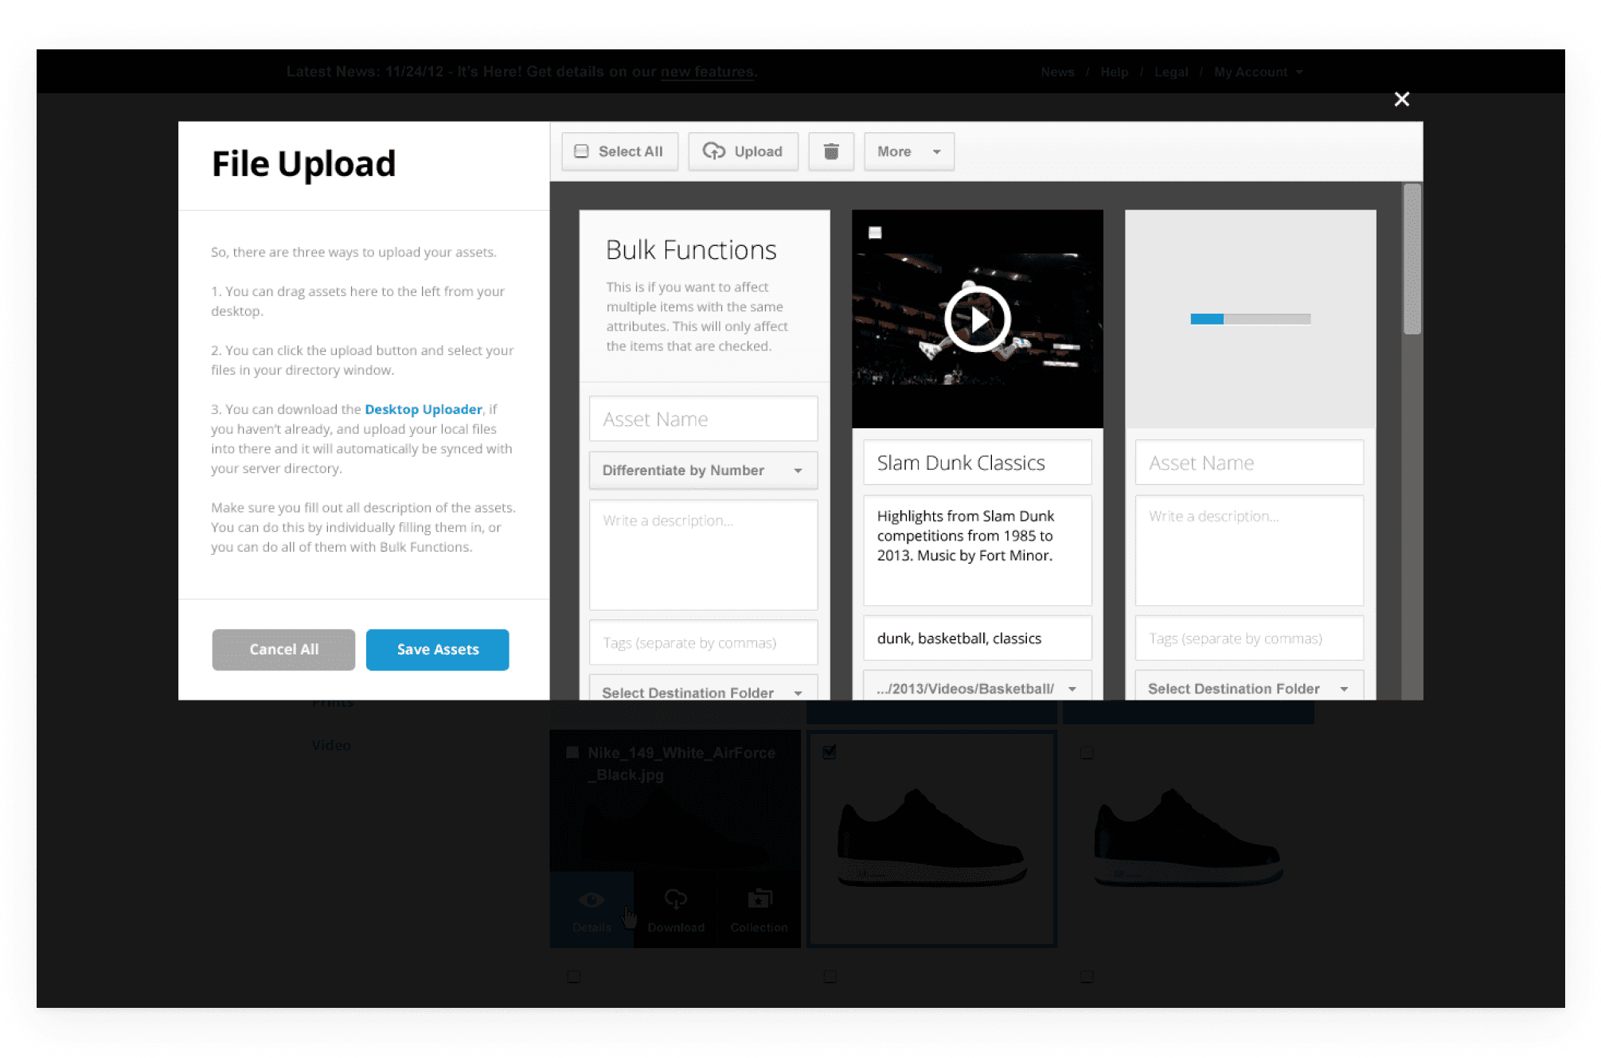Click the Slam Dunk Classics name field
This screenshot has height=1058, width=1601.
(x=978, y=463)
